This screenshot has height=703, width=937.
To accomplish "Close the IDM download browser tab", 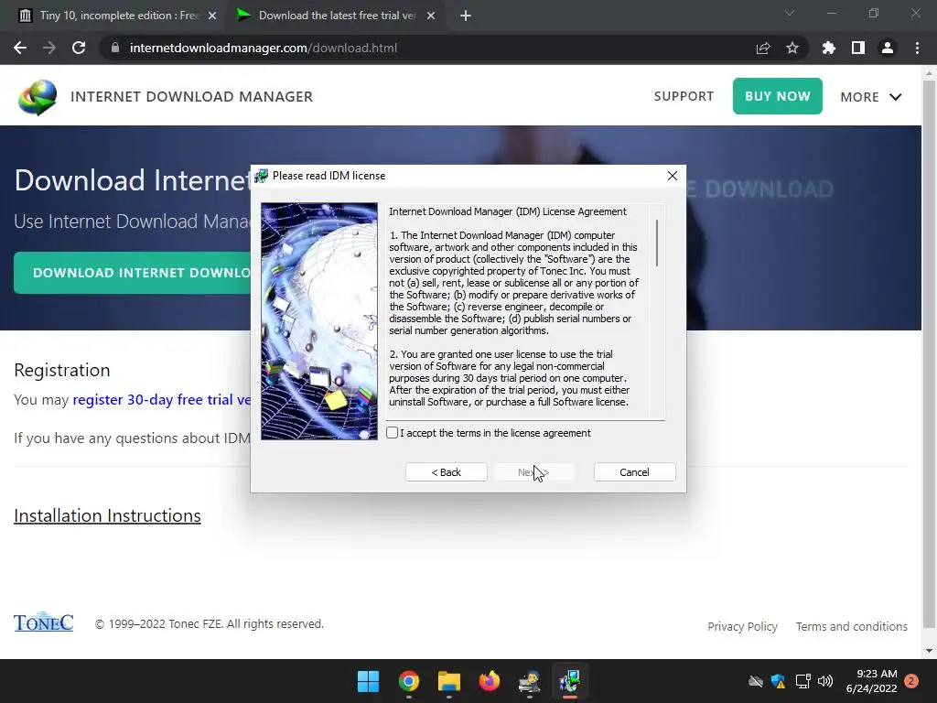I will click(431, 16).
